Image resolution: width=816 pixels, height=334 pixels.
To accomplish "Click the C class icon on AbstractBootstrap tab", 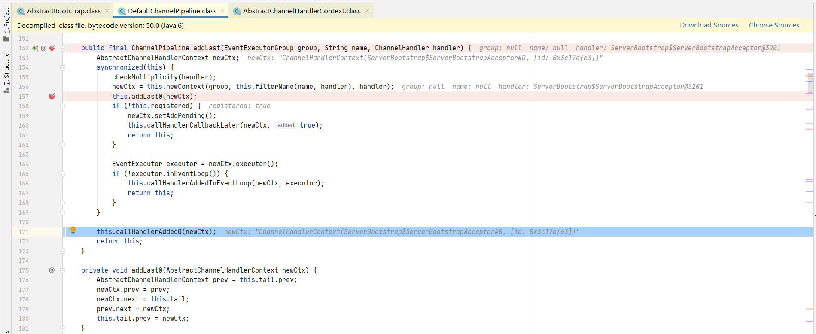I will [21, 11].
